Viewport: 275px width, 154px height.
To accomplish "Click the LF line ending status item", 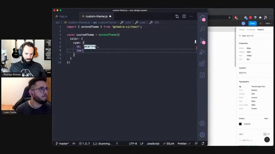I will [142, 144].
